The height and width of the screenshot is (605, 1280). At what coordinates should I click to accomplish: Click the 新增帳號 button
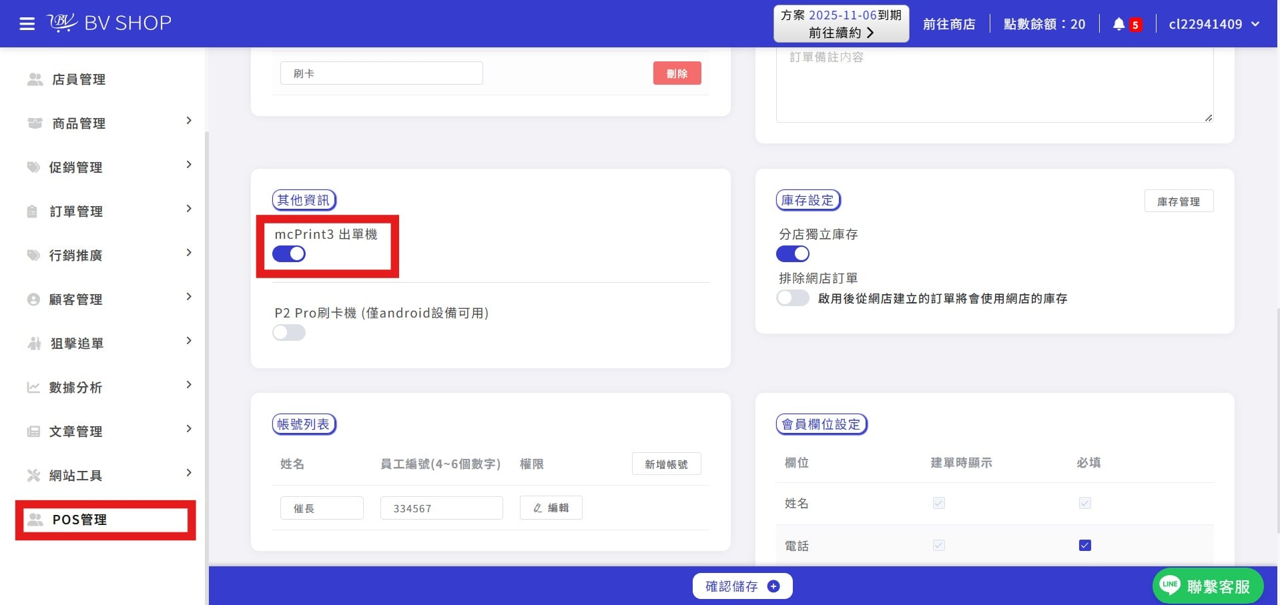[x=666, y=464]
